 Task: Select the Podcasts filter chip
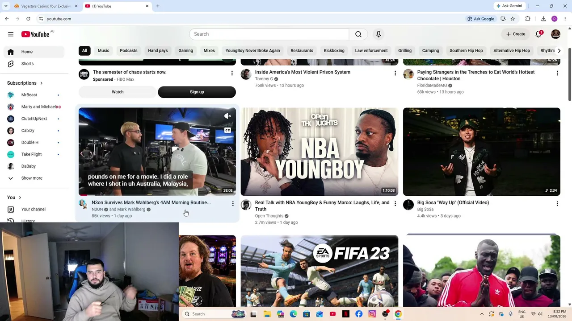(129, 51)
